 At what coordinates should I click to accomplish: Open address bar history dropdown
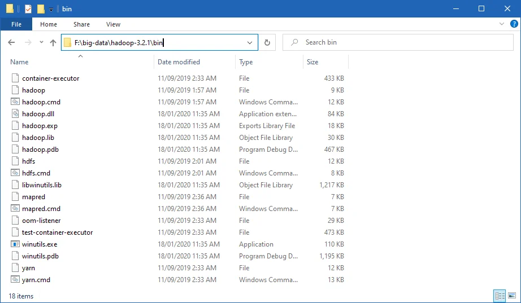click(x=250, y=42)
